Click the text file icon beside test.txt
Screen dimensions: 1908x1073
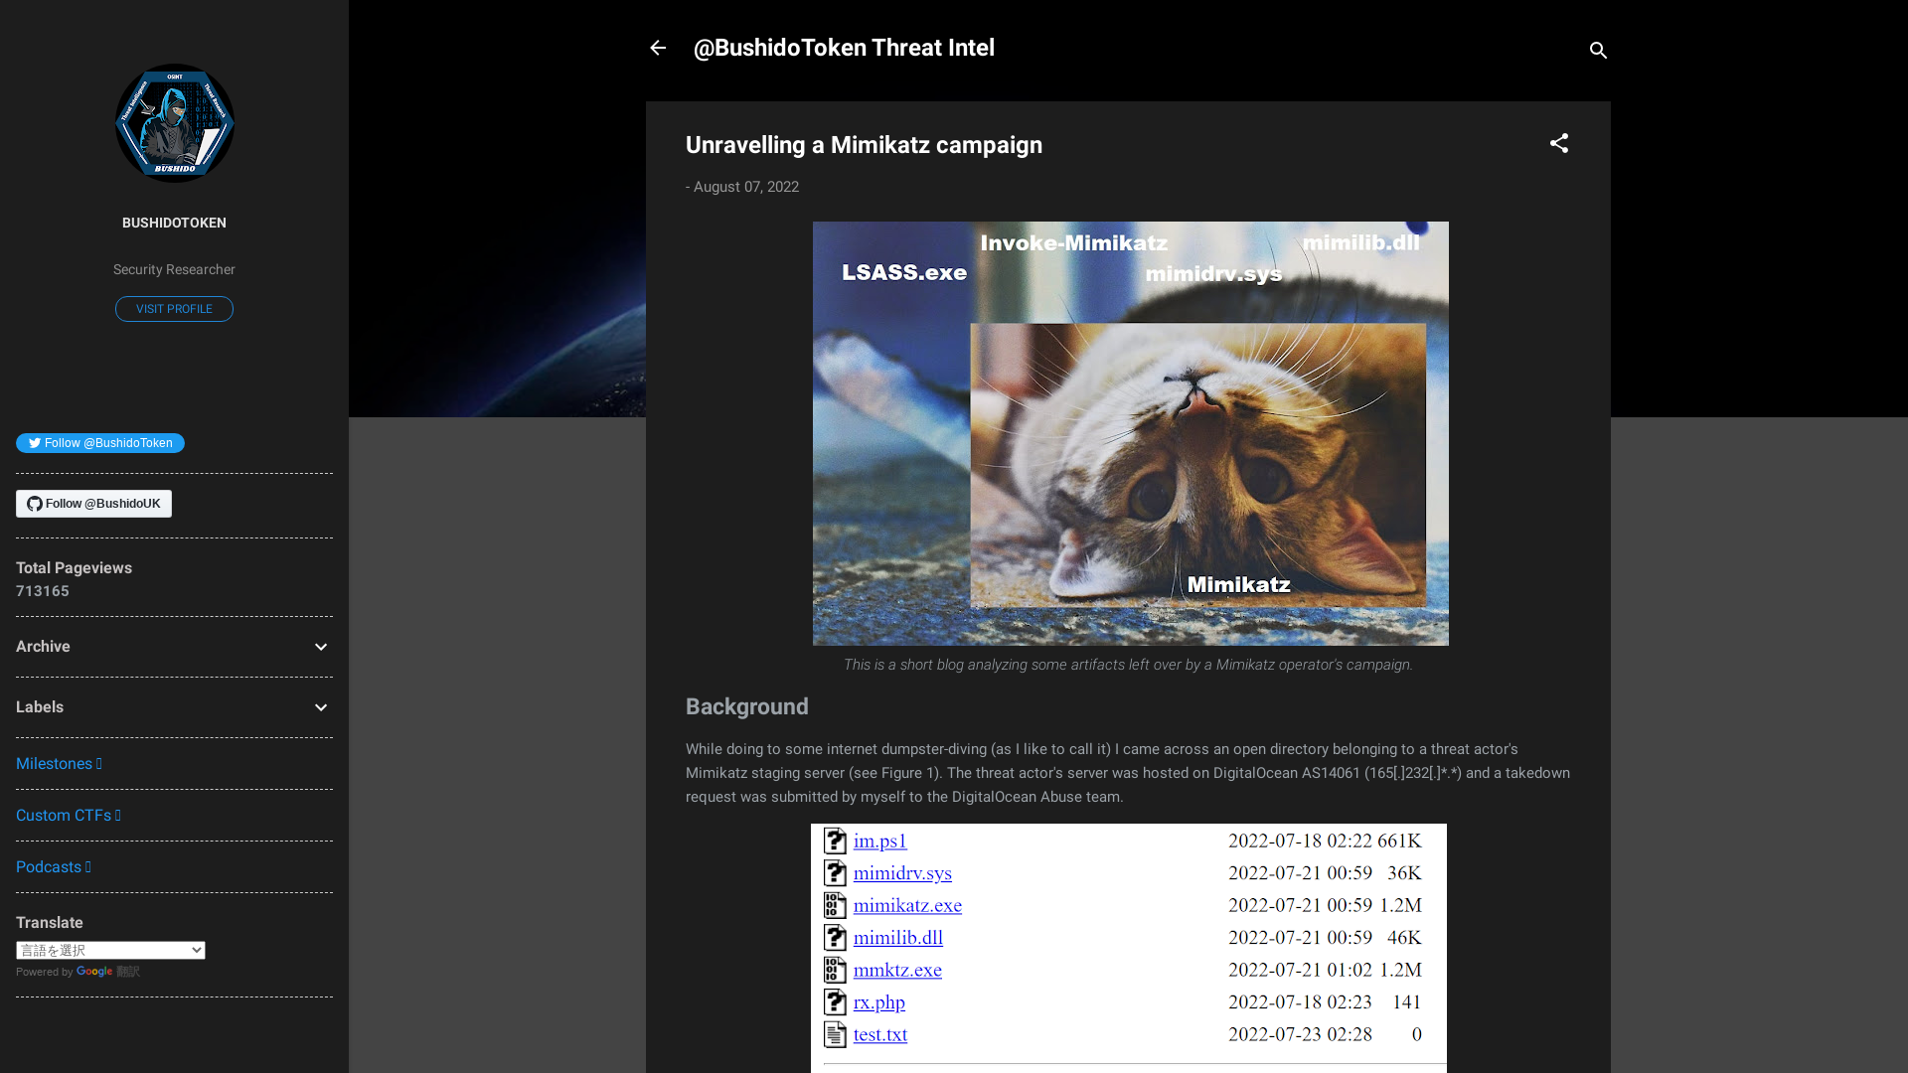[835, 1034]
